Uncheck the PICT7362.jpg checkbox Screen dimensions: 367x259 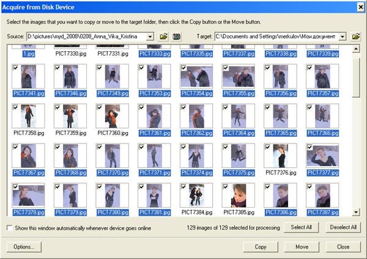183,108
